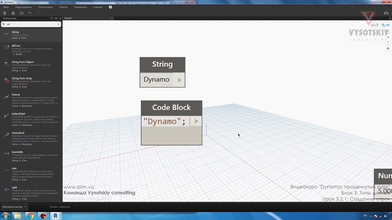The image size is (392, 220).
Task: Close the Home* workspace tab
Action: pos(112,18)
